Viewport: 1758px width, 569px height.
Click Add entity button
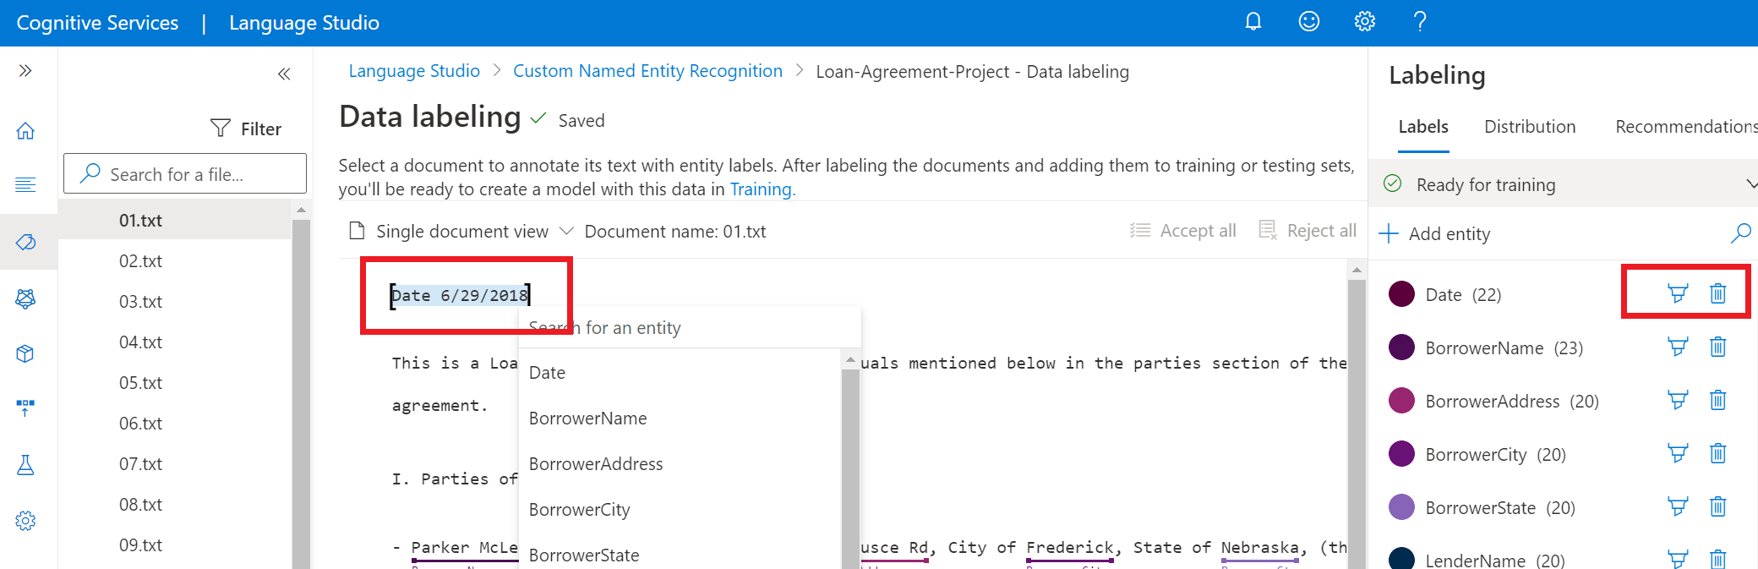click(1435, 234)
